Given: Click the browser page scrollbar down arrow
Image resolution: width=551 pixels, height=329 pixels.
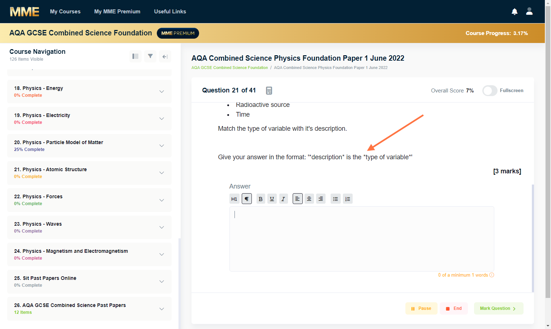Looking at the screenshot, I should (x=548, y=326).
